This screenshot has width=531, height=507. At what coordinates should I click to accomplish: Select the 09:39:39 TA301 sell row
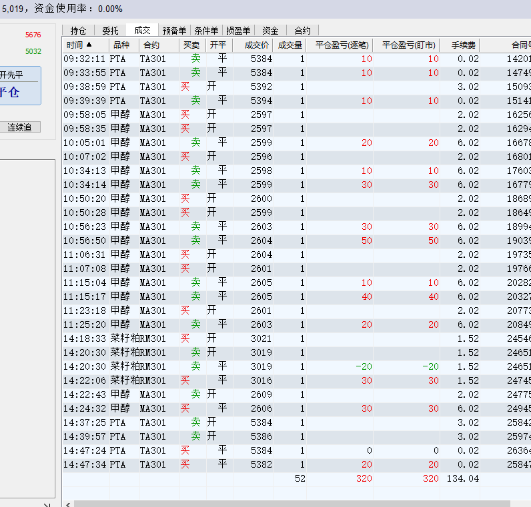(x=297, y=101)
